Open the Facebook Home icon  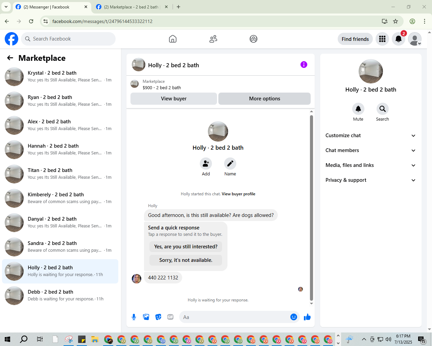173,39
